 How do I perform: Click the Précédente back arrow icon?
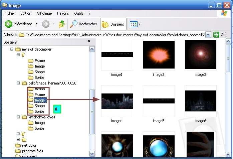point(9,24)
